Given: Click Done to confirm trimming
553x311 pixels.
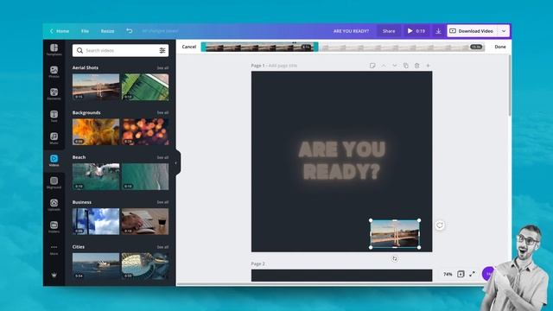Looking at the screenshot, I should (x=500, y=47).
